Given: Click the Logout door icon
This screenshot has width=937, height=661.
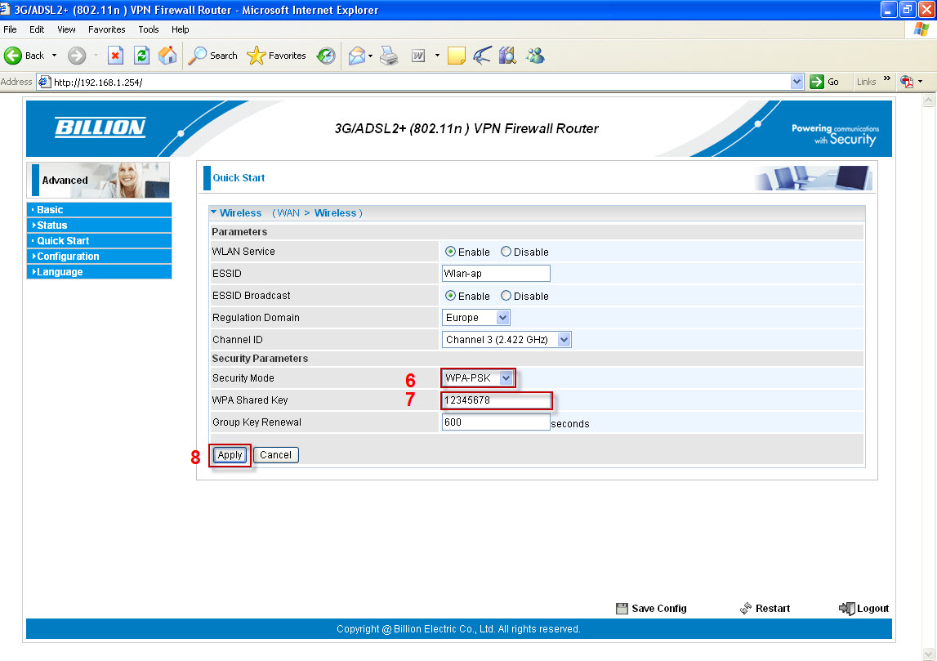Looking at the screenshot, I should 847,609.
